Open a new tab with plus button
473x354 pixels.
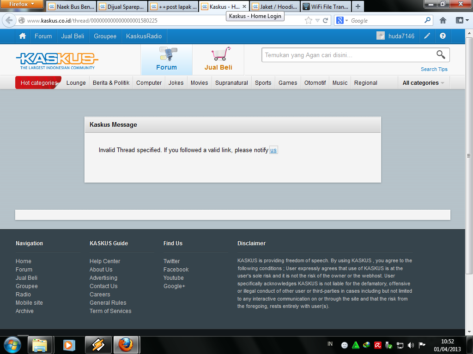(358, 6)
